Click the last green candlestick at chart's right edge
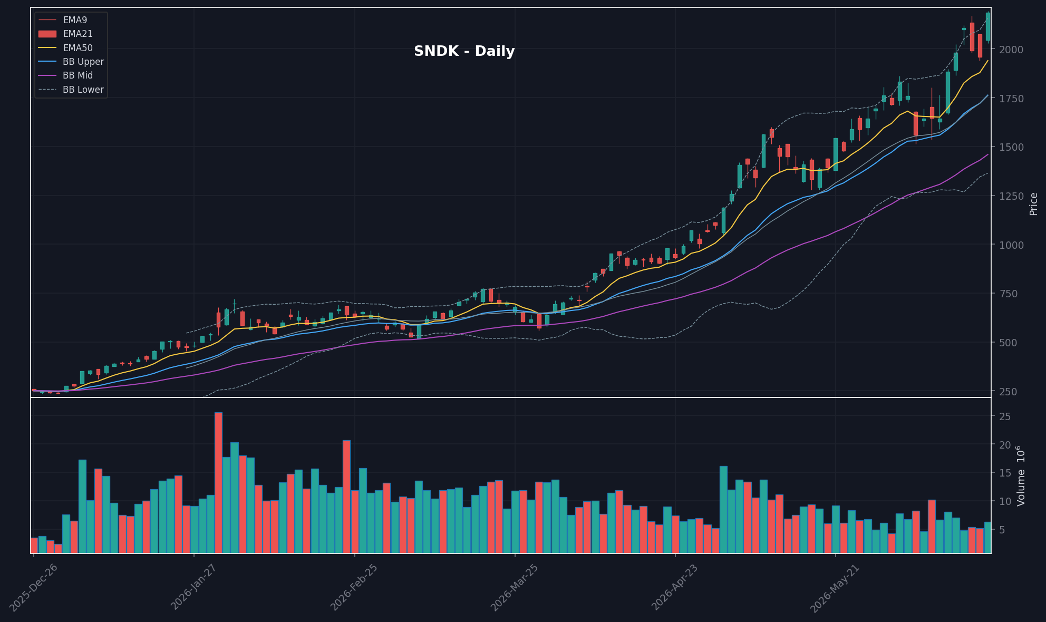 pos(988,26)
